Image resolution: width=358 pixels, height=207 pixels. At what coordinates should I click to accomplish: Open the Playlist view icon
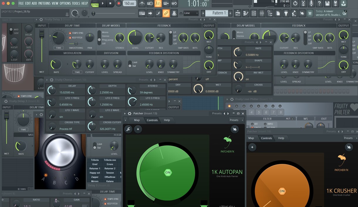[238, 13]
